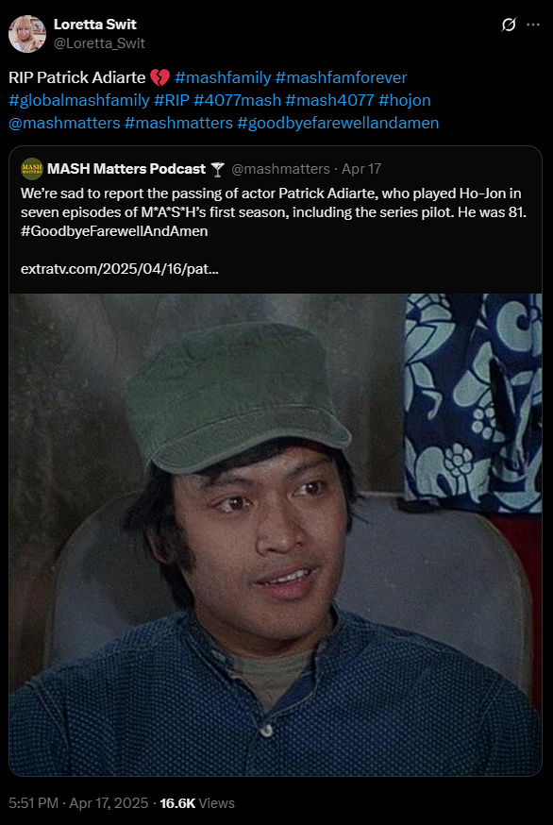
Task: Open the #hojon hashtag
Action: 405,100
